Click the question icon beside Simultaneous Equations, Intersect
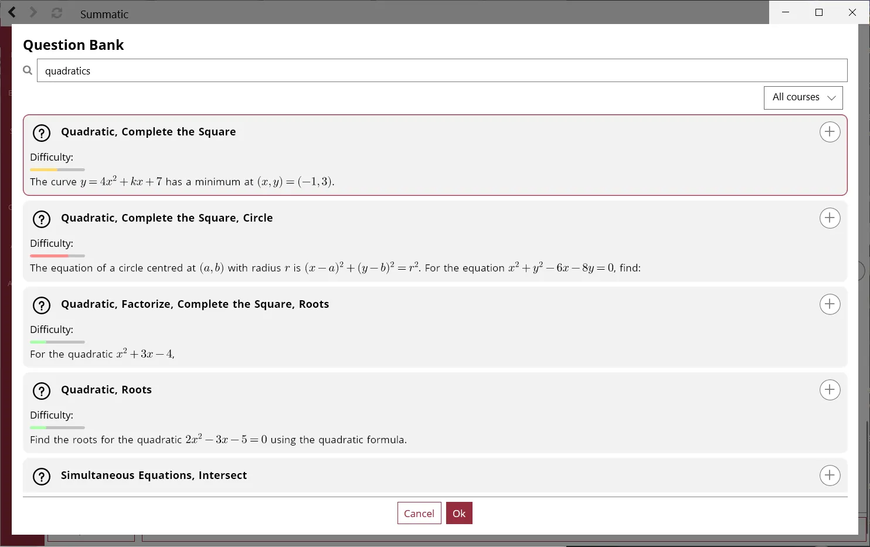Screen dimensions: 870x547 pos(42,477)
